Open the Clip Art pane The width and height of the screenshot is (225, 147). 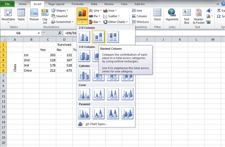45,16
